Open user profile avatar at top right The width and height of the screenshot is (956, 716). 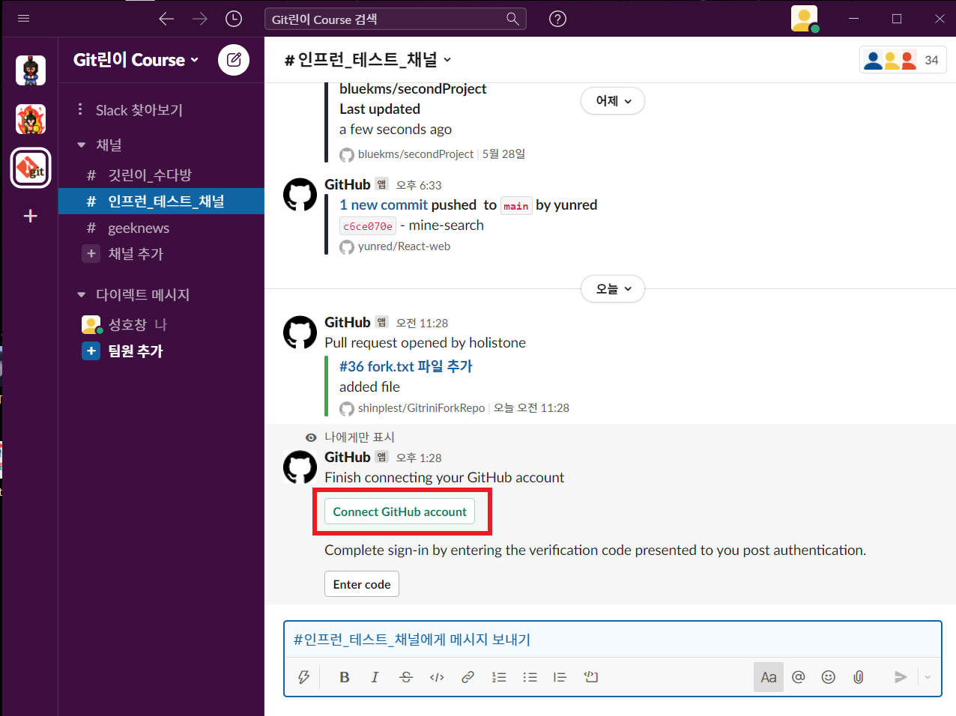click(x=805, y=19)
